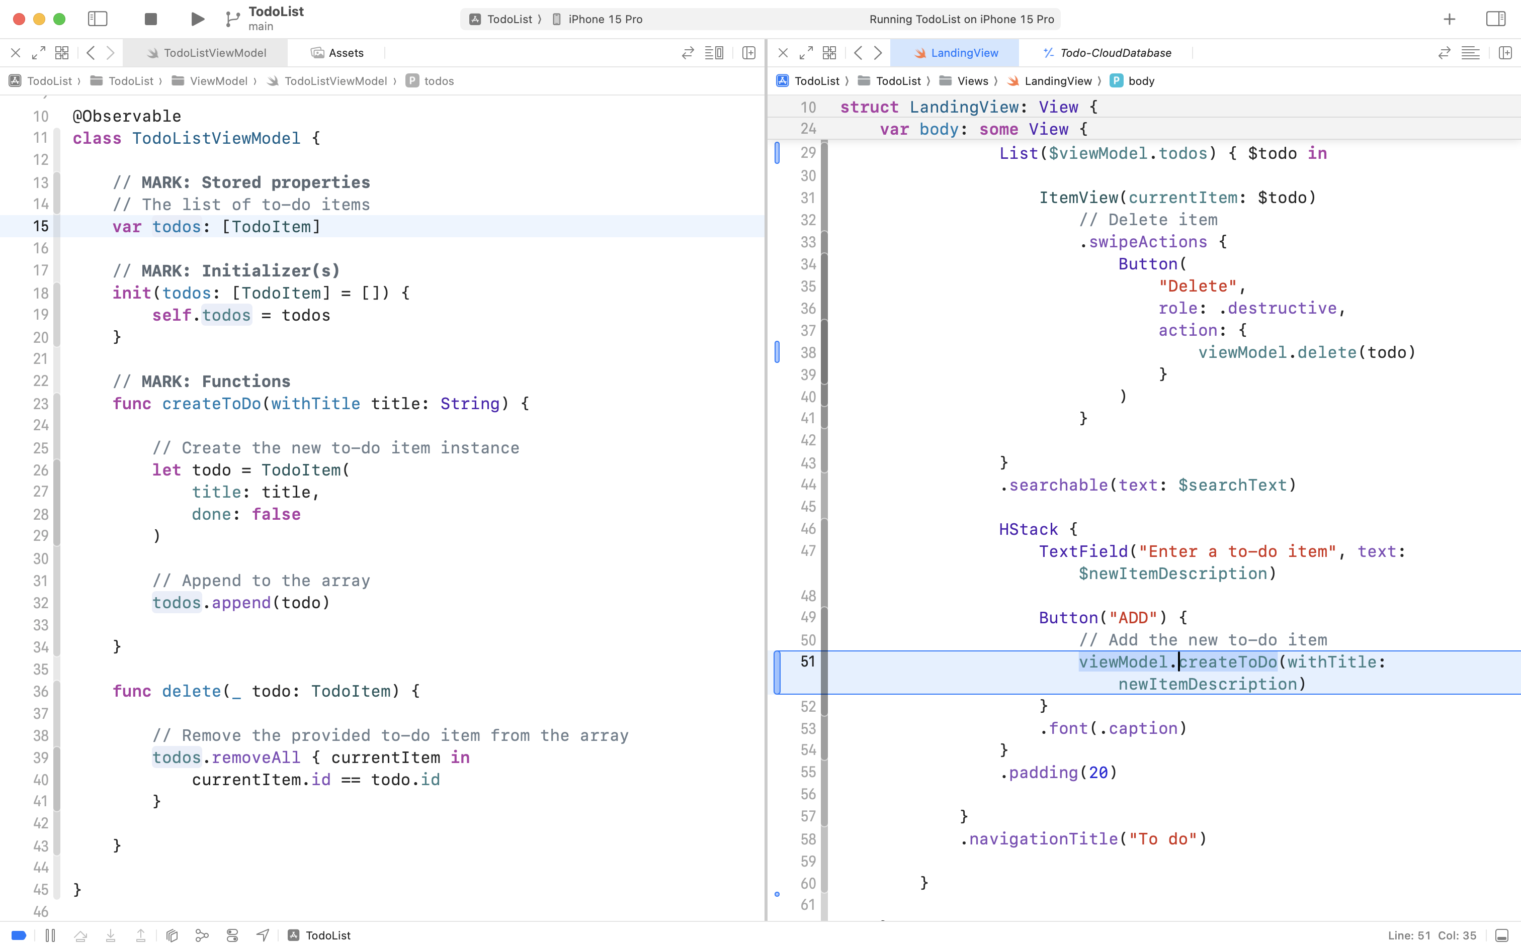Open environment overrides in the debug bar
This screenshot has width=1521, height=949.
click(232, 935)
